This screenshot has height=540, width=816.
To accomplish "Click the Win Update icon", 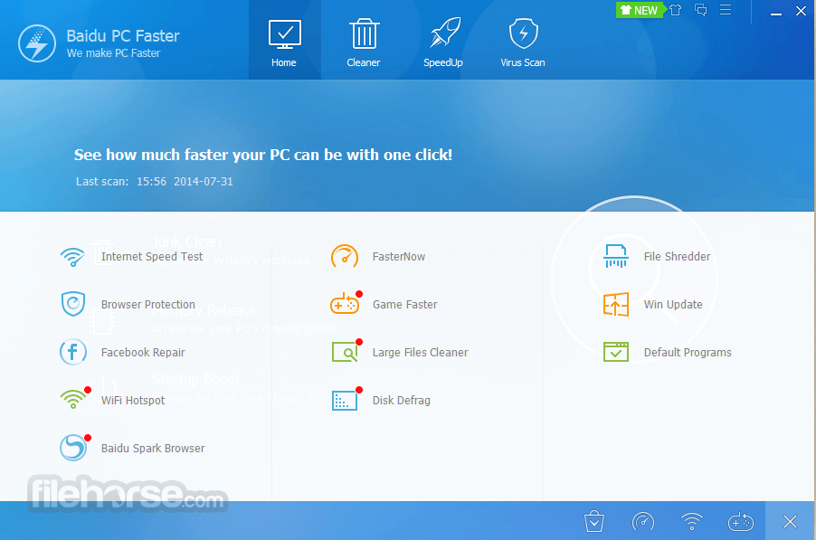I will point(616,304).
